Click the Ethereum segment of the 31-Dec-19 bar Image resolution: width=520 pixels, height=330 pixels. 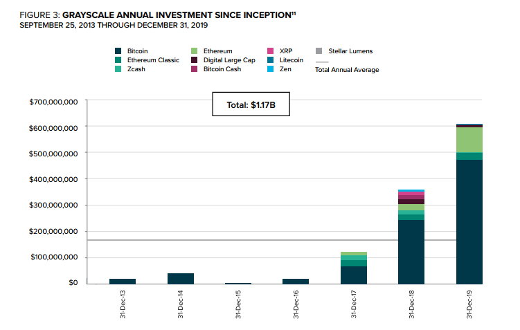[x=469, y=140]
